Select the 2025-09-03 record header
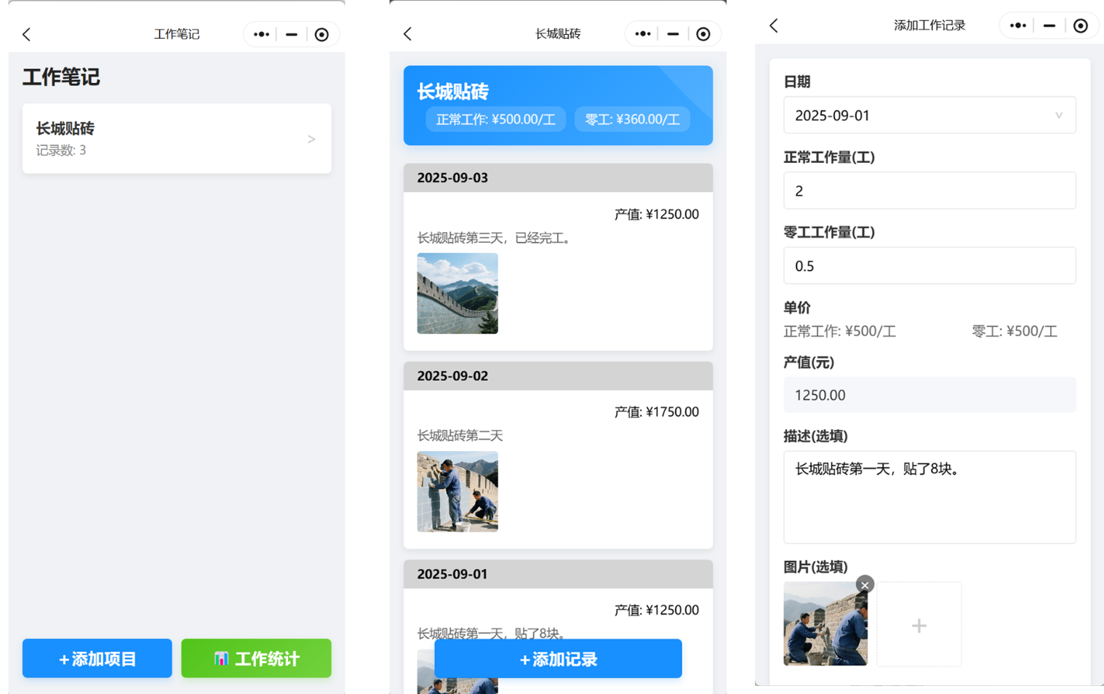 558,178
